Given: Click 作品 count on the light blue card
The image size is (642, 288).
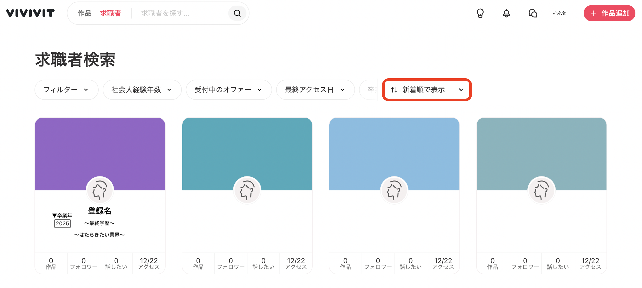Looking at the screenshot, I should coord(345,263).
